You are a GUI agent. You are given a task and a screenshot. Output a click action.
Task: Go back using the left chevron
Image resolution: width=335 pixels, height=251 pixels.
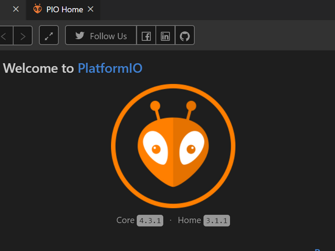click(x=4, y=36)
